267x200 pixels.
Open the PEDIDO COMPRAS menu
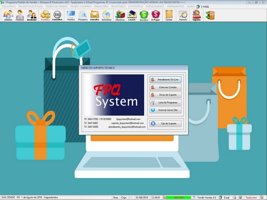click(81, 6)
